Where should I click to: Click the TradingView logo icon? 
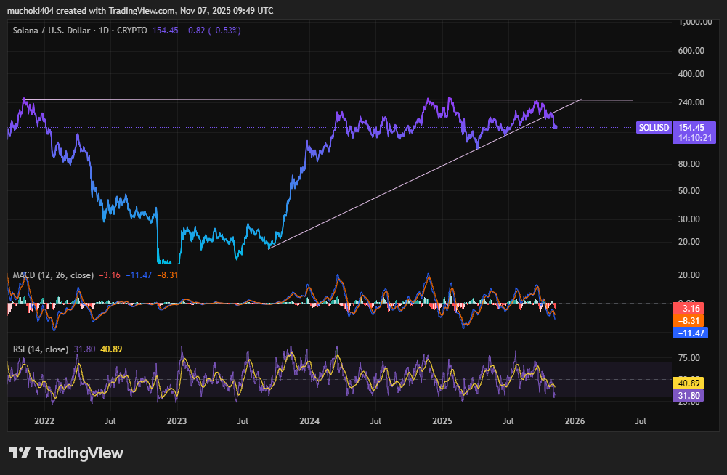point(19,453)
